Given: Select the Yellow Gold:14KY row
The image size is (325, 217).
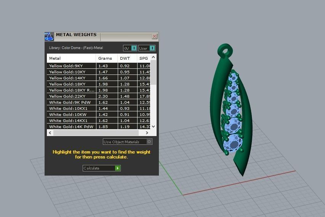Looking at the screenshot, I should tap(98, 78).
